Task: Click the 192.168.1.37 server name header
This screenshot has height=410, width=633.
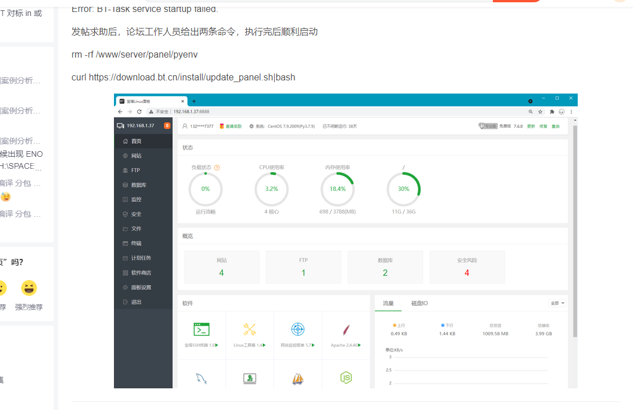Action: tap(140, 125)
